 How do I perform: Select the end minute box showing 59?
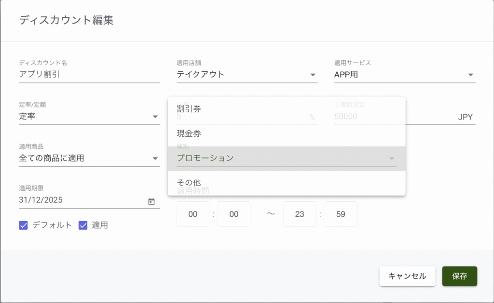point(341,214)
